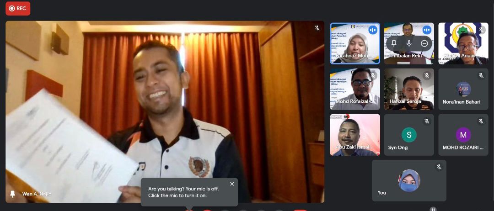Click the pin icon beside Wan A. Najib
Screen dimensions: 494x211
click(13, 194)
